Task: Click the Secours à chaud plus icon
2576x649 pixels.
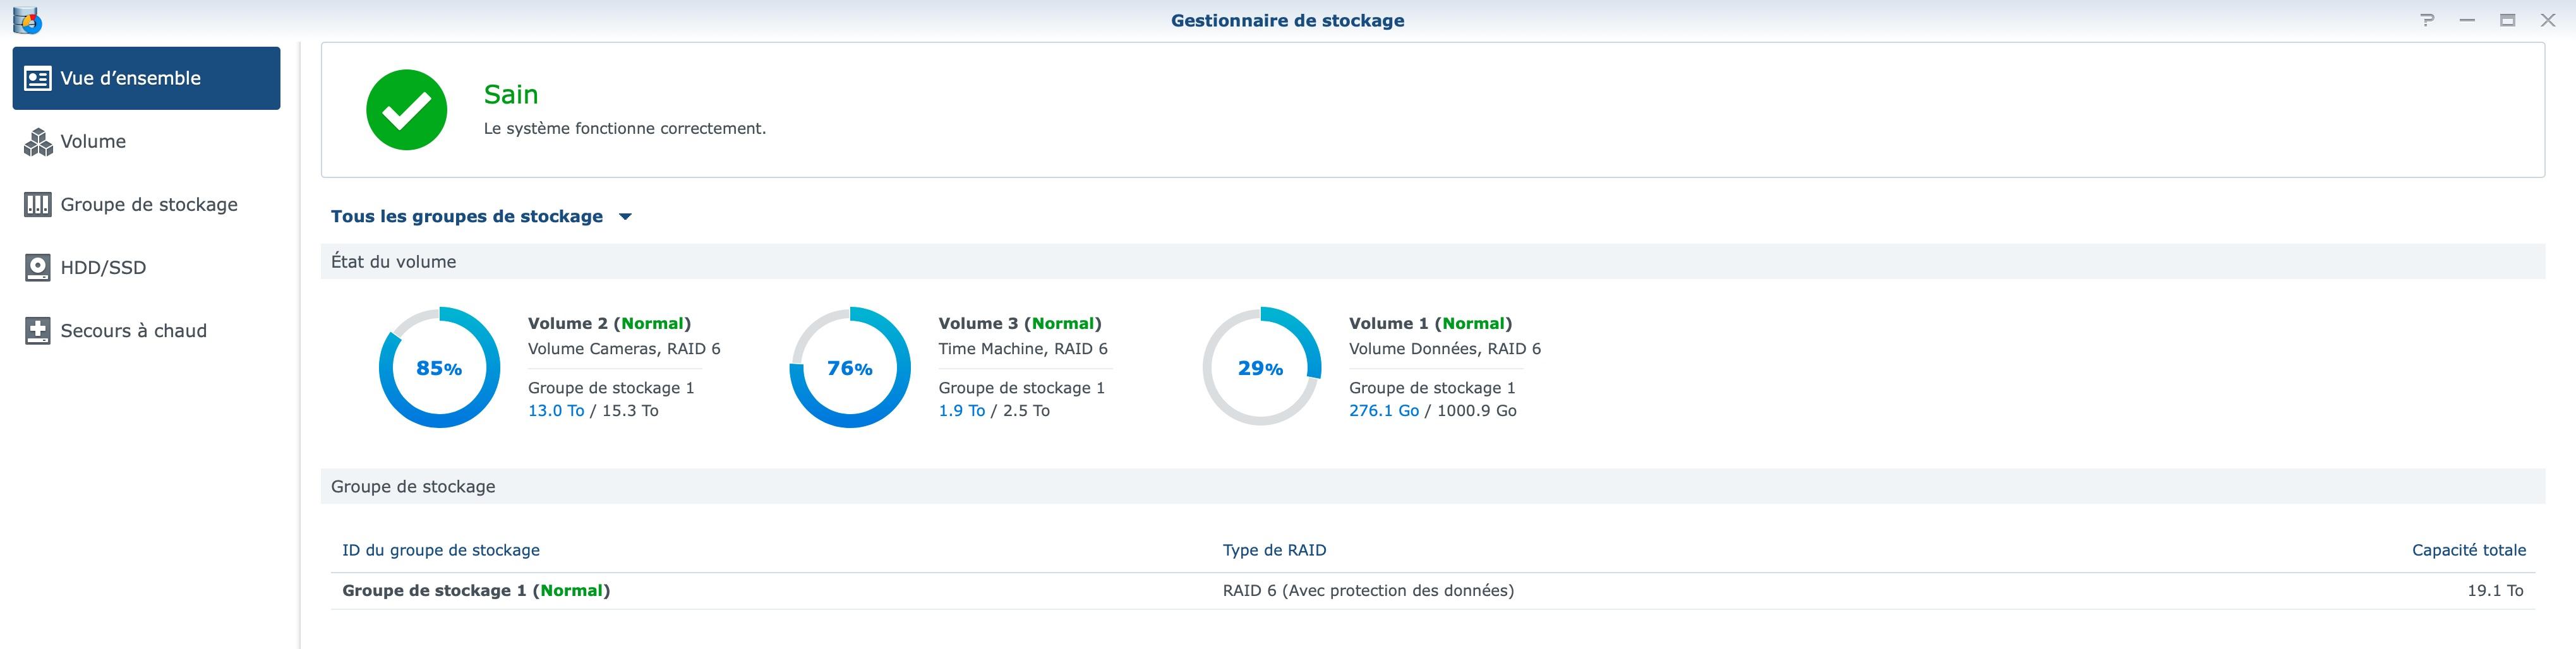Action: click(x=38, y=331)
